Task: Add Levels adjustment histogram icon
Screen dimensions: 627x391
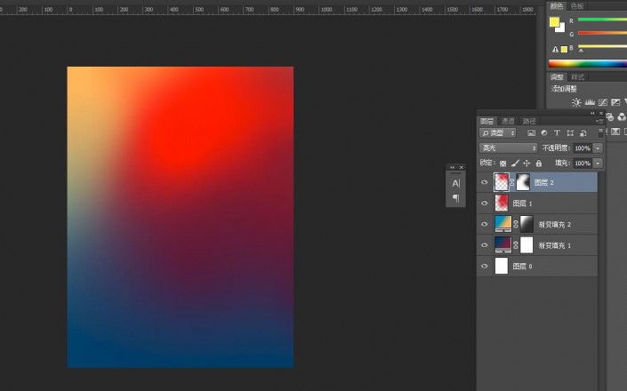Action: click(590, 102)
